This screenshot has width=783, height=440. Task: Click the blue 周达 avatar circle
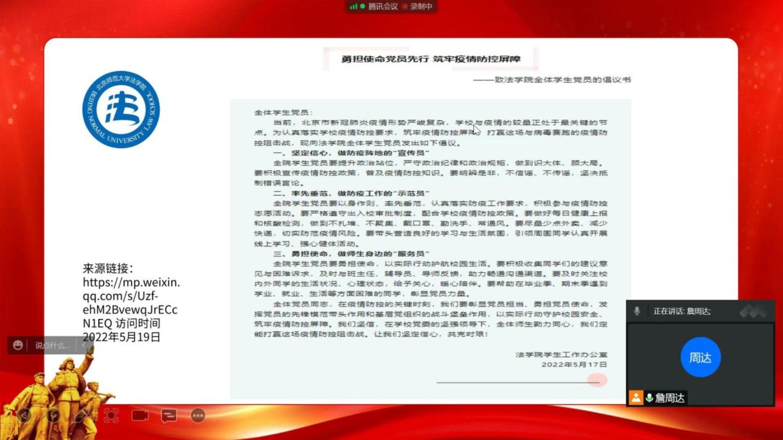click(x=700, y=357)
